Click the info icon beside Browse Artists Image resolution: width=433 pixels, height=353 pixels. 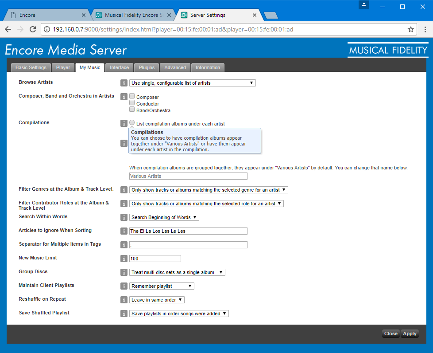click(x=124, y=83)
